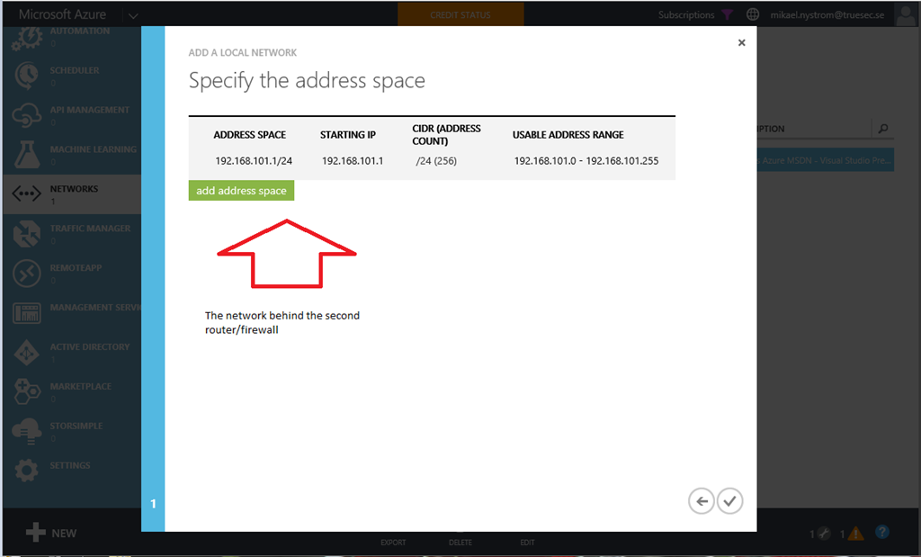The height and width of the screenshot is (557, 921).
Task: Click the New button at bottom
Action: [52, 533]
